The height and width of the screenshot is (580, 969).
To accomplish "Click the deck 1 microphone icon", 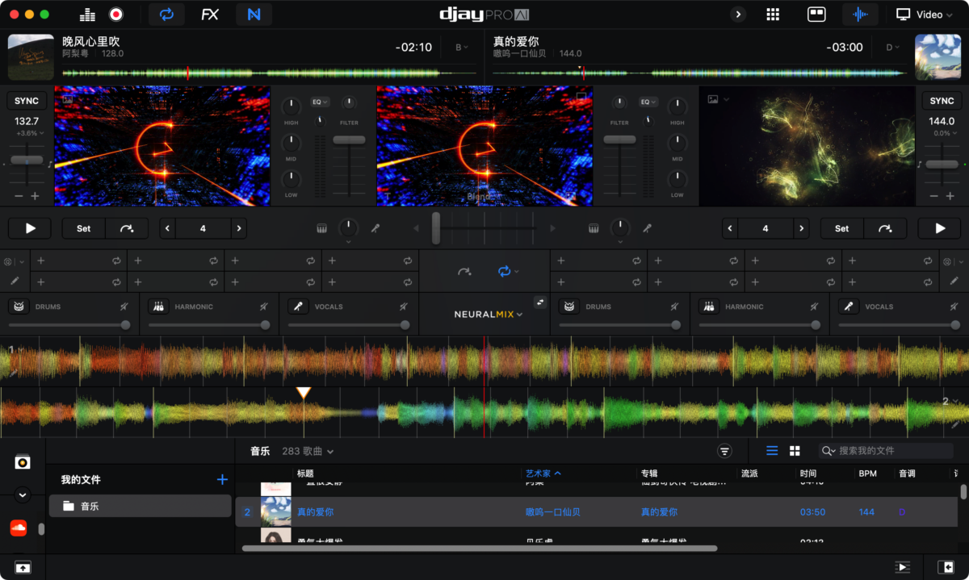I will pos(375,228).
